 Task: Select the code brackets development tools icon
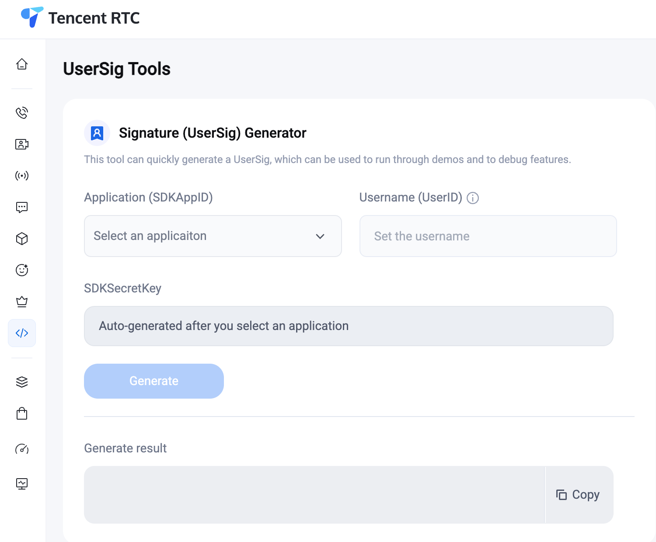(x=22, y=333)
